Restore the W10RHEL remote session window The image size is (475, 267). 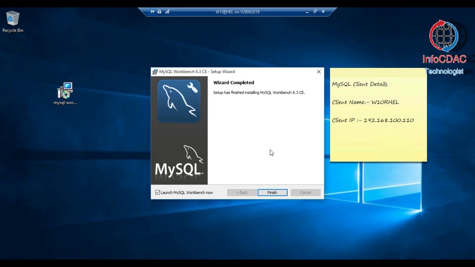(315, 11)
